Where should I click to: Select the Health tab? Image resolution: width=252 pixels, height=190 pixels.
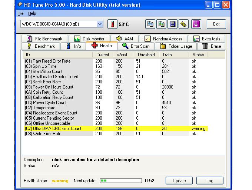[x=102, y=46]
